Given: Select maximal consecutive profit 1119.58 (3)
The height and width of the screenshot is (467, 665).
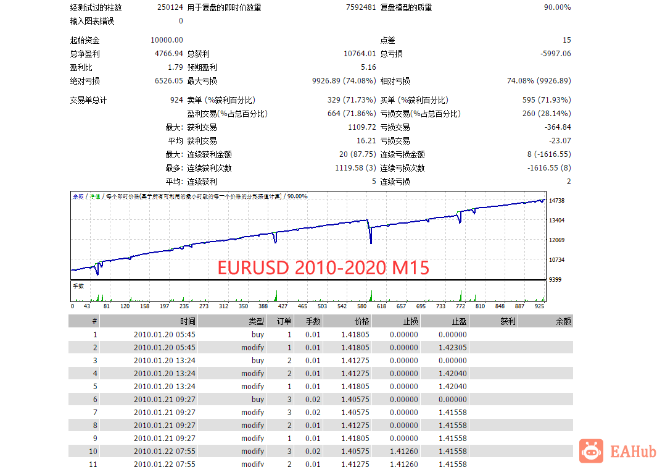Looking at the screenshot, I should point(355,167).
